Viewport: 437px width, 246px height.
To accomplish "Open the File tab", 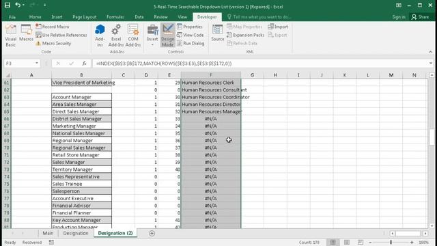I will click(x=12, y=17).
